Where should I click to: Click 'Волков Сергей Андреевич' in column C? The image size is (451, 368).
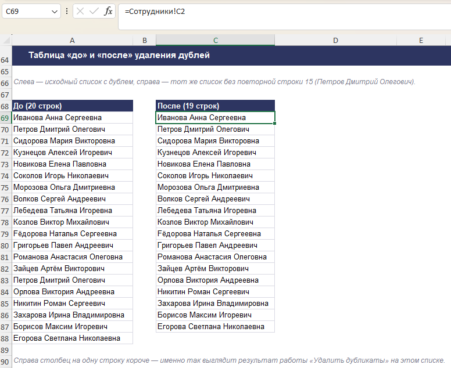pyautogui.click(x=216, y=199)
